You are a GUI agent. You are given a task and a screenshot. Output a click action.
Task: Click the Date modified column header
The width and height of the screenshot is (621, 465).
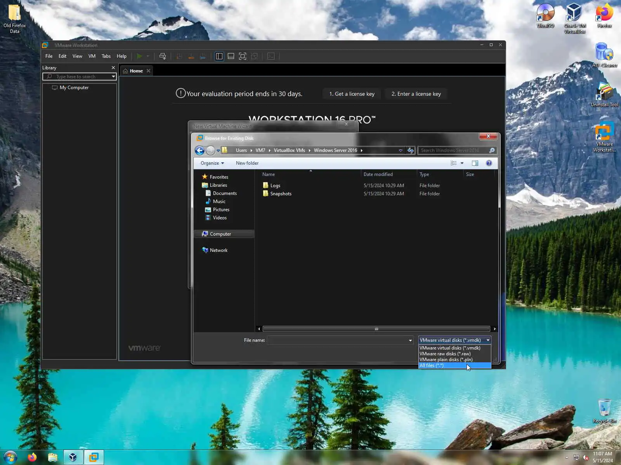click(x=389, y=174)
